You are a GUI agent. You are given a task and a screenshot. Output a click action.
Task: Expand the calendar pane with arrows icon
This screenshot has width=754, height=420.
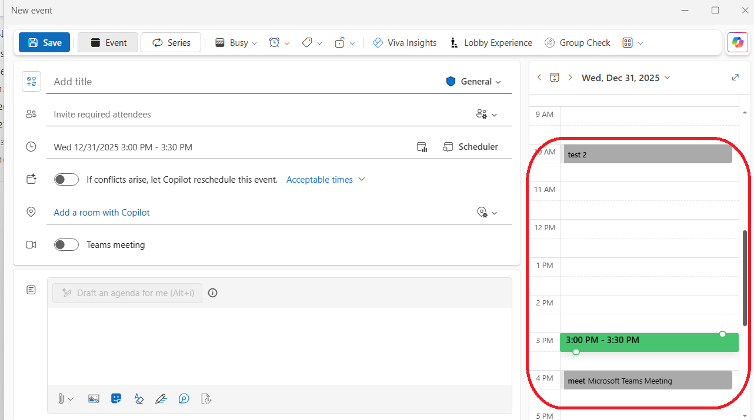coord(735,78)
